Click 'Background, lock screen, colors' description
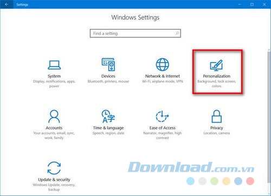The height and width of the screenshot is (196, 271). (x=217, y=84)
